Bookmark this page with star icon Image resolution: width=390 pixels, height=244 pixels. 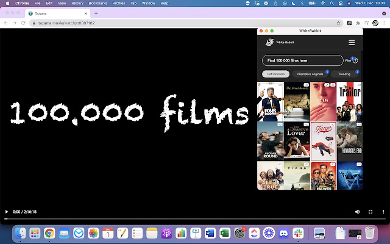[338, 23]
